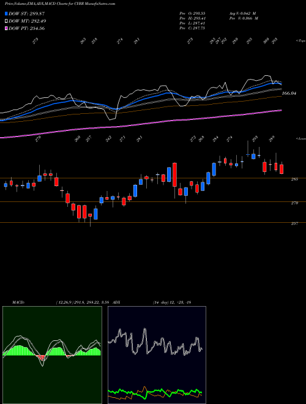This screenshot has height=404, width=306.
Task: Click the '<-Lows' annotation label
Action: tap(300, 138)
